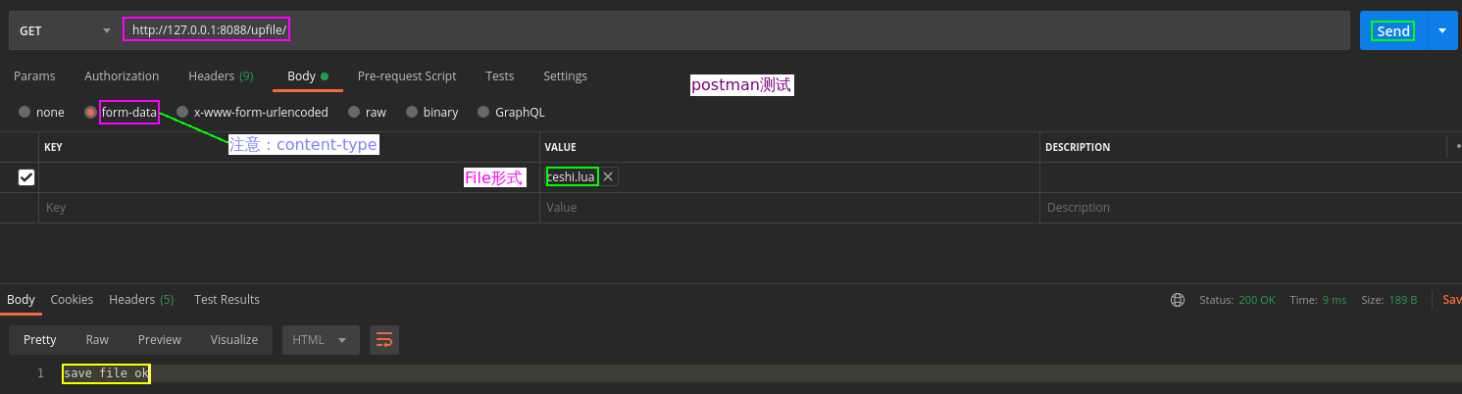Click the empty Key placeholder field

pos(284,208)
